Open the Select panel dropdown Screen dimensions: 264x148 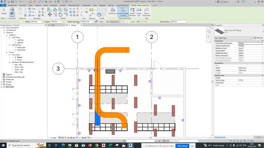4,18
